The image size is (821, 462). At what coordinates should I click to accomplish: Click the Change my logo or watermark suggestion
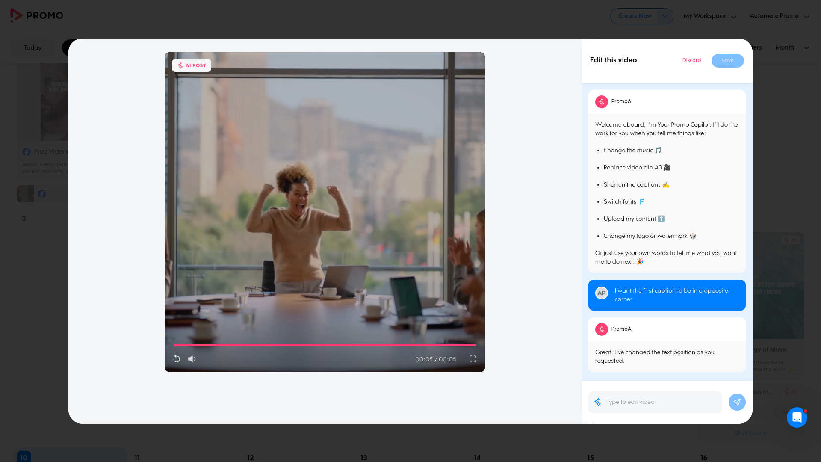click(650, 236)
